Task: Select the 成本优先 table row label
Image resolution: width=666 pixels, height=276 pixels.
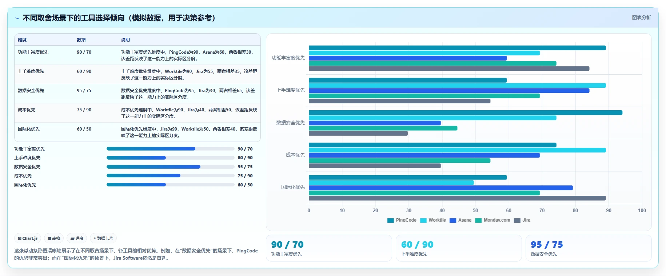Action: (27, 110)
